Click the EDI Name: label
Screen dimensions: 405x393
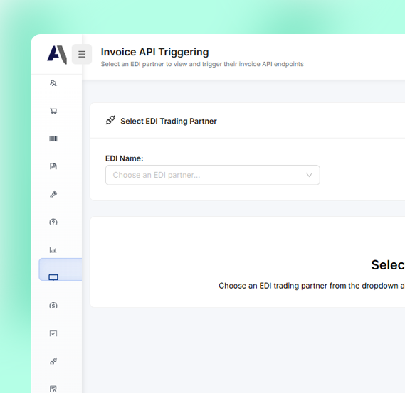(125, 158)
